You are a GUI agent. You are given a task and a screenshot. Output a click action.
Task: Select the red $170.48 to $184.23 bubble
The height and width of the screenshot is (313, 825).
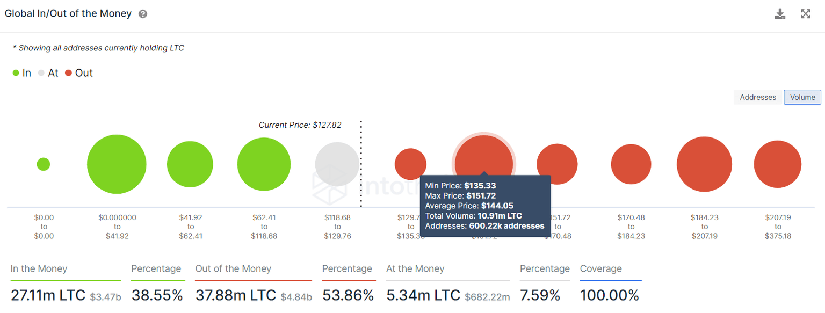[x=631, y=164]
